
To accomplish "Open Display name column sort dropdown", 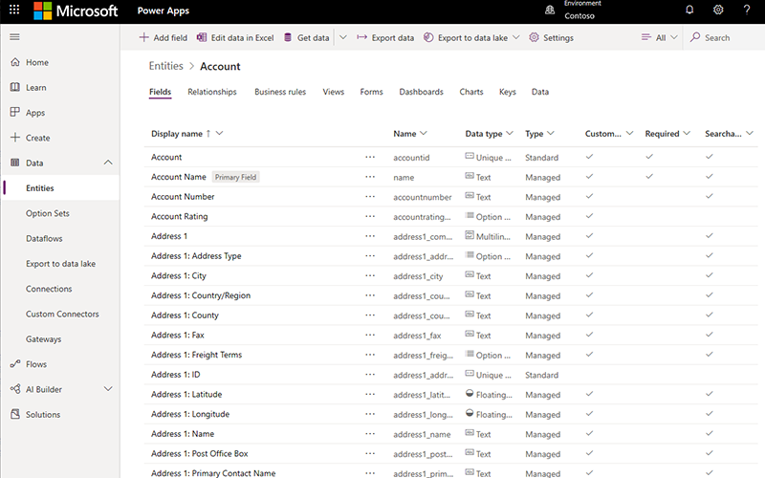I will tap(220, 133).
